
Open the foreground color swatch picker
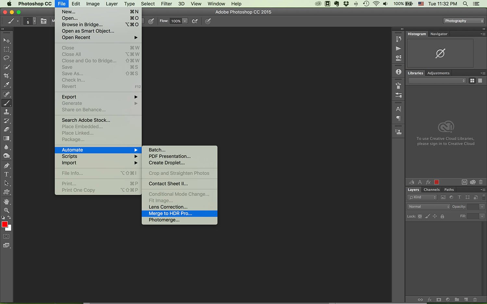click(5, 224)
